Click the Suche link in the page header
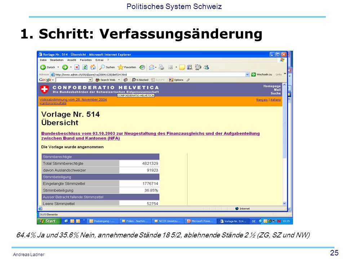 coord(276,94)
